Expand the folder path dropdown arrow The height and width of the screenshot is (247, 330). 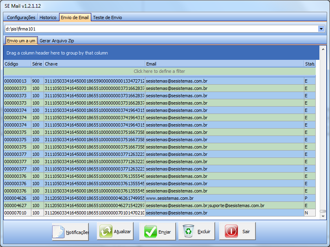pos(321,29)
